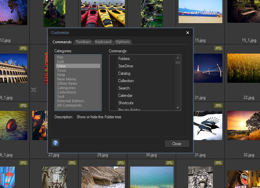Viewport: 260px width, 188px height.
Task: Select Help category
Action: (78, 75)
